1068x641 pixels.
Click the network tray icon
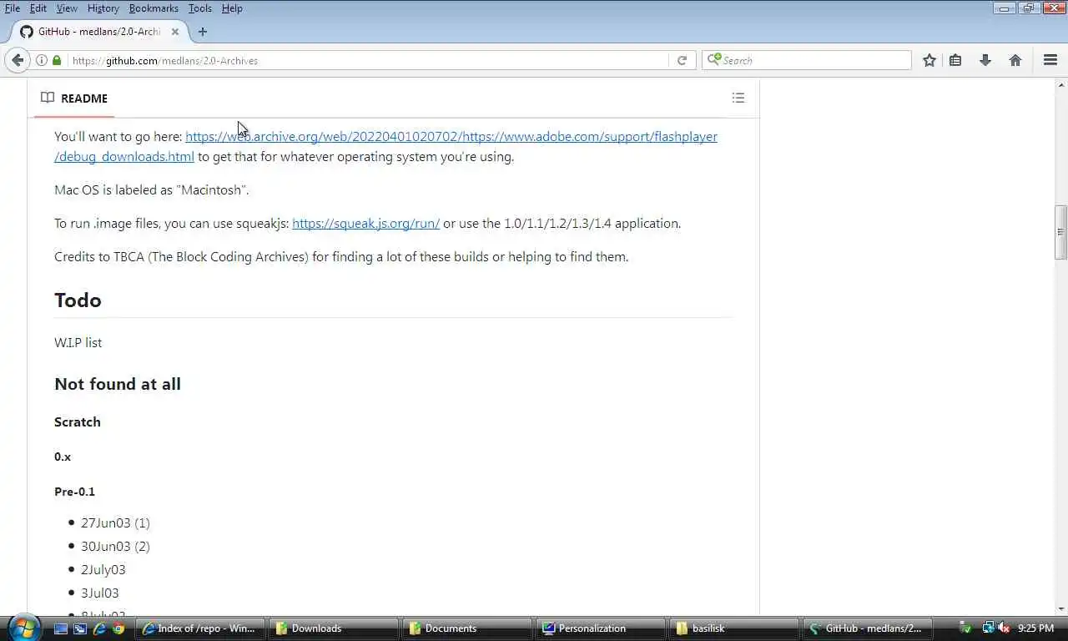point(988,628)
